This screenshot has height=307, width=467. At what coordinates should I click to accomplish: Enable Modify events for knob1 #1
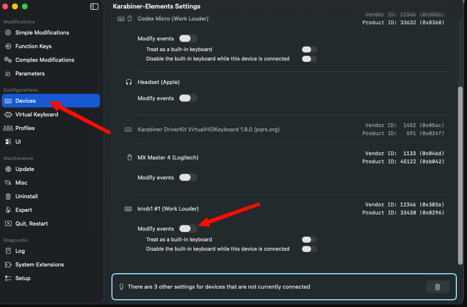coord(188,229)
